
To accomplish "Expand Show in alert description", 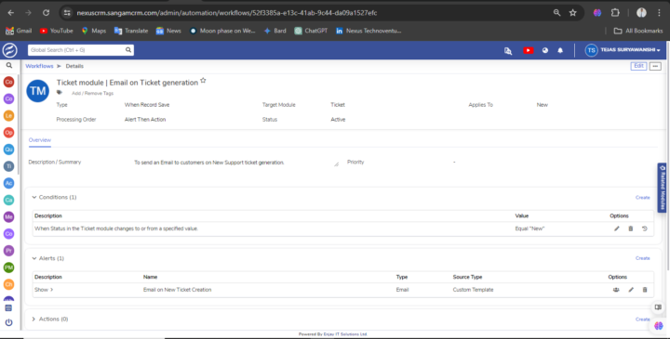I will 44,290.
